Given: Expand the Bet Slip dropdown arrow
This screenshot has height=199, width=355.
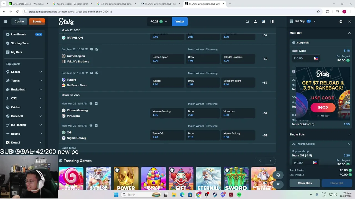Looking at the screenshot, I should 314,21.
